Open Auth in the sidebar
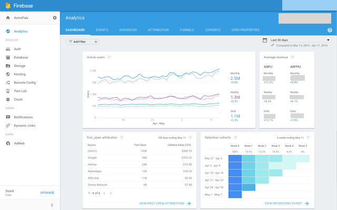This screenshot has height=210, width=337. coord(17,49)
